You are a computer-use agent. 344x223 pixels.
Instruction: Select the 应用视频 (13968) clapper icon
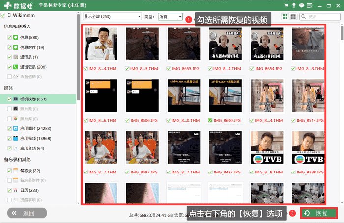pyautogui.click(x=16, y=138)
